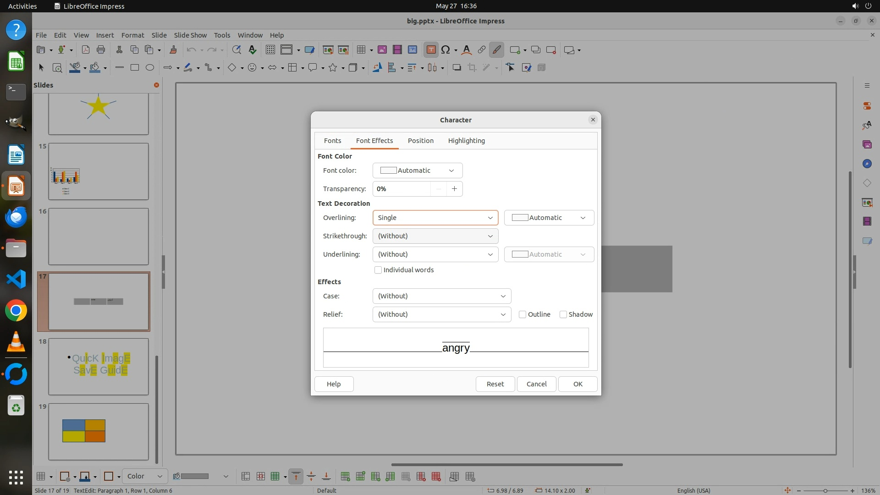Open Thunderbird from the dock
This screenshot has height=495, width=880.
coord(16,217)
